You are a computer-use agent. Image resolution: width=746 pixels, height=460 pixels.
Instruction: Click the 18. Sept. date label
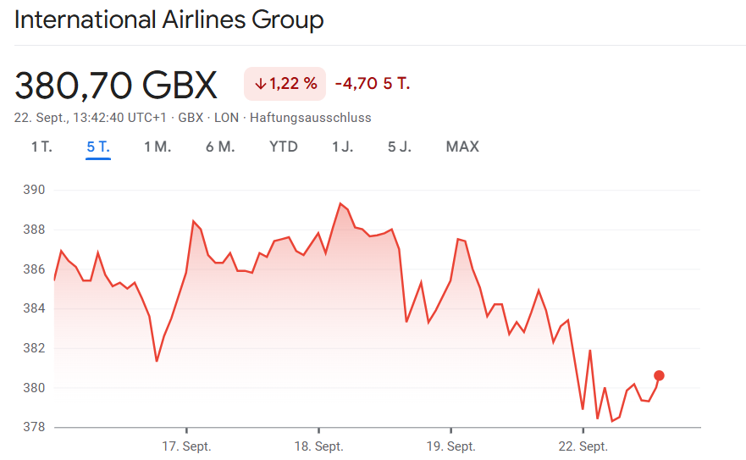(318, 446)
